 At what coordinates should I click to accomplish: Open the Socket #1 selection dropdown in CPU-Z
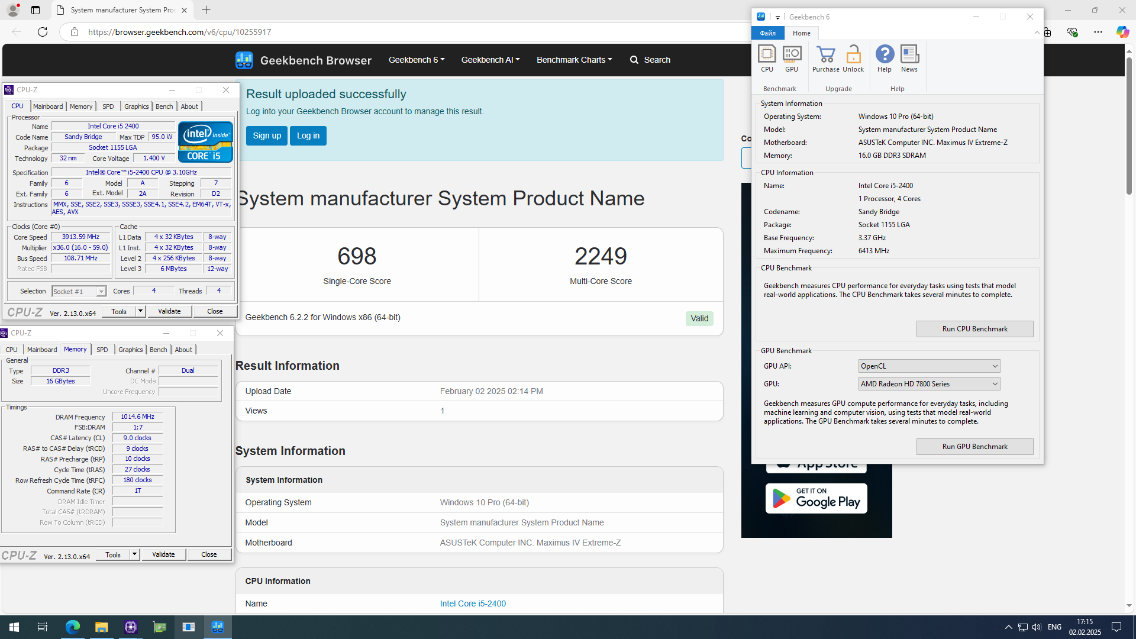point(79,292)
